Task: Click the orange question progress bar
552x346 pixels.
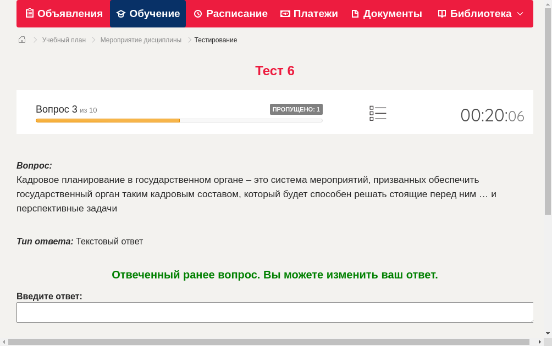Action: pos(107,120)
